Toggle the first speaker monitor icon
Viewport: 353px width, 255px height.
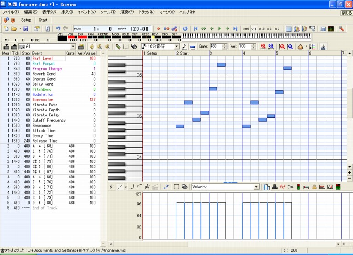coord(91,46)
